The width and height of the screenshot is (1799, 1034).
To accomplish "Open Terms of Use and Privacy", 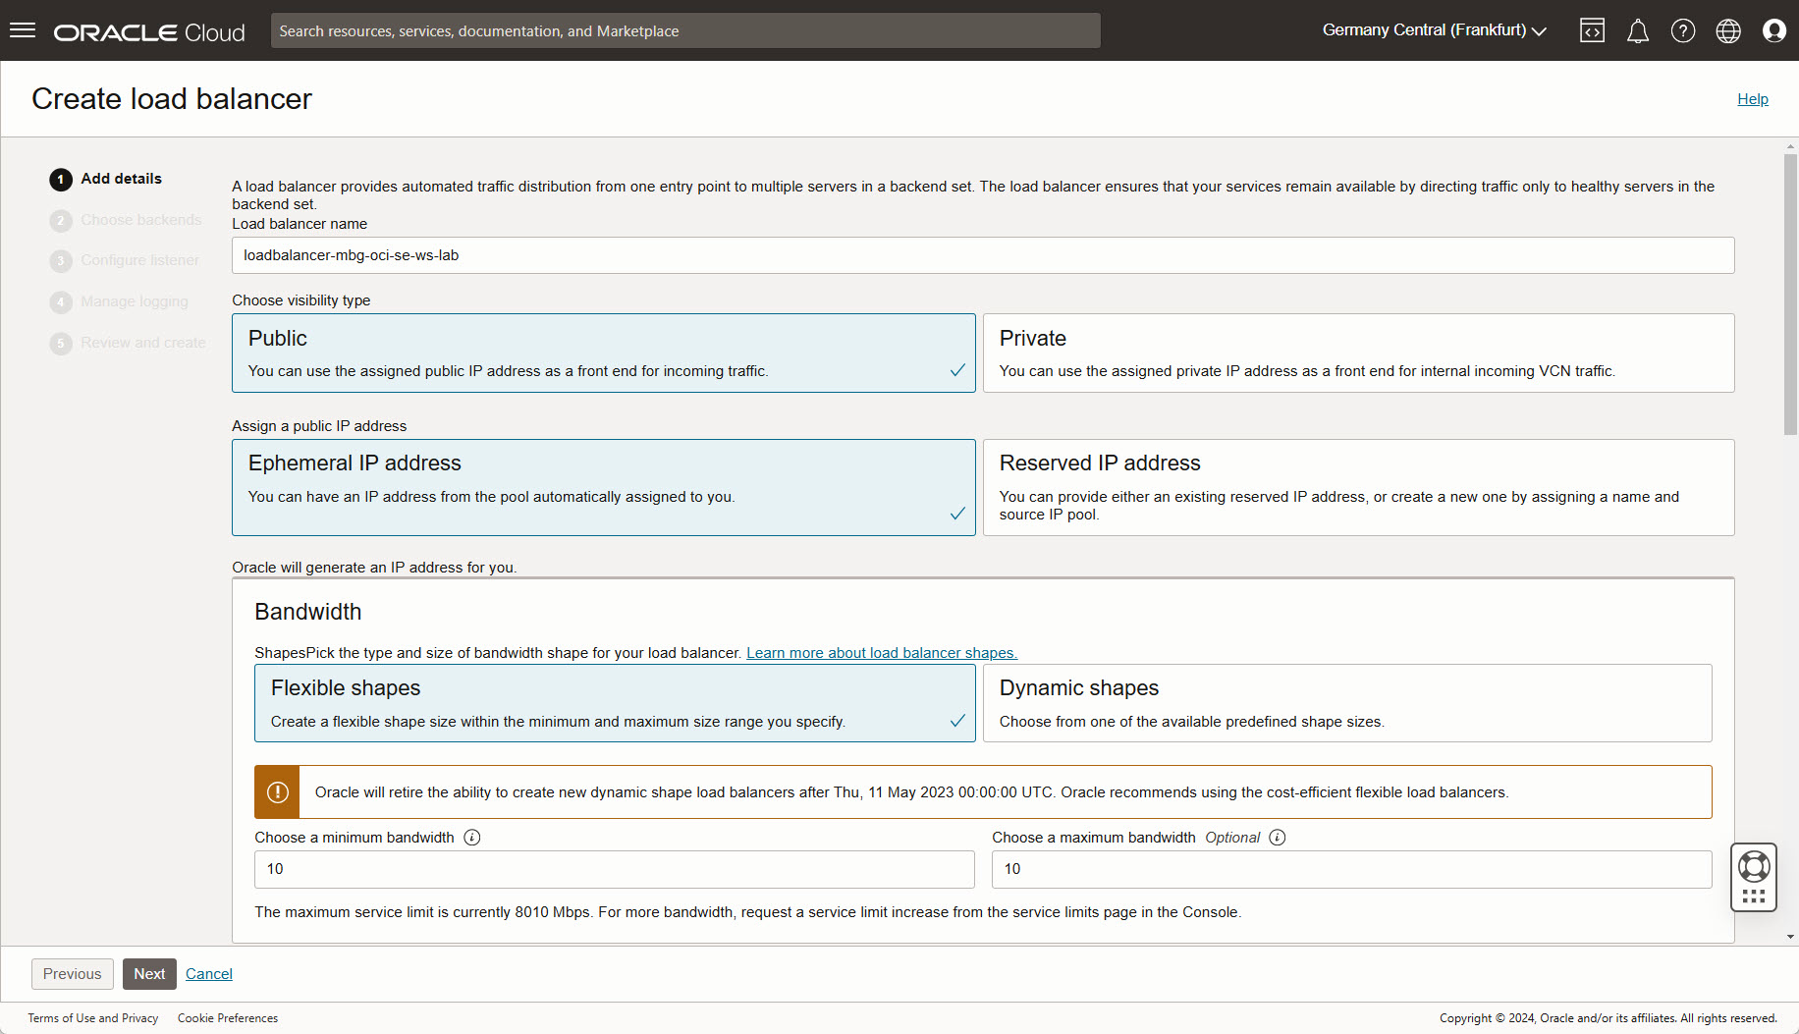I will point(93,1018).
